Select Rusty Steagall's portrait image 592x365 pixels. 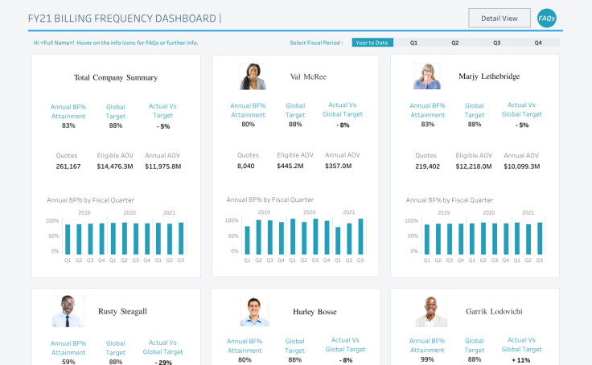(68, 311)
